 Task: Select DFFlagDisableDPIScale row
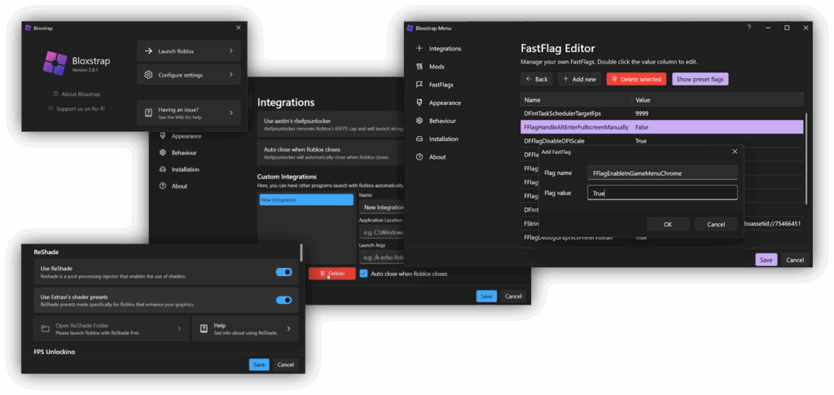[x=661, y=141]
